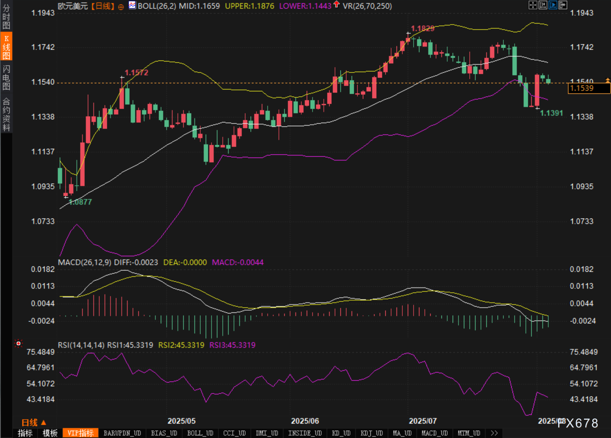Apply the KDJ_UD indicator

click(371, 433)
